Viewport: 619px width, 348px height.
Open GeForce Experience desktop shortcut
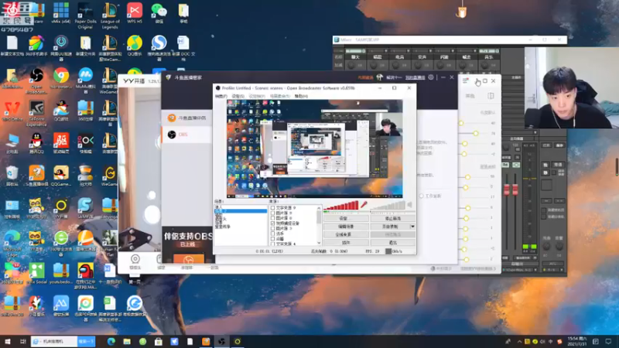36,113
